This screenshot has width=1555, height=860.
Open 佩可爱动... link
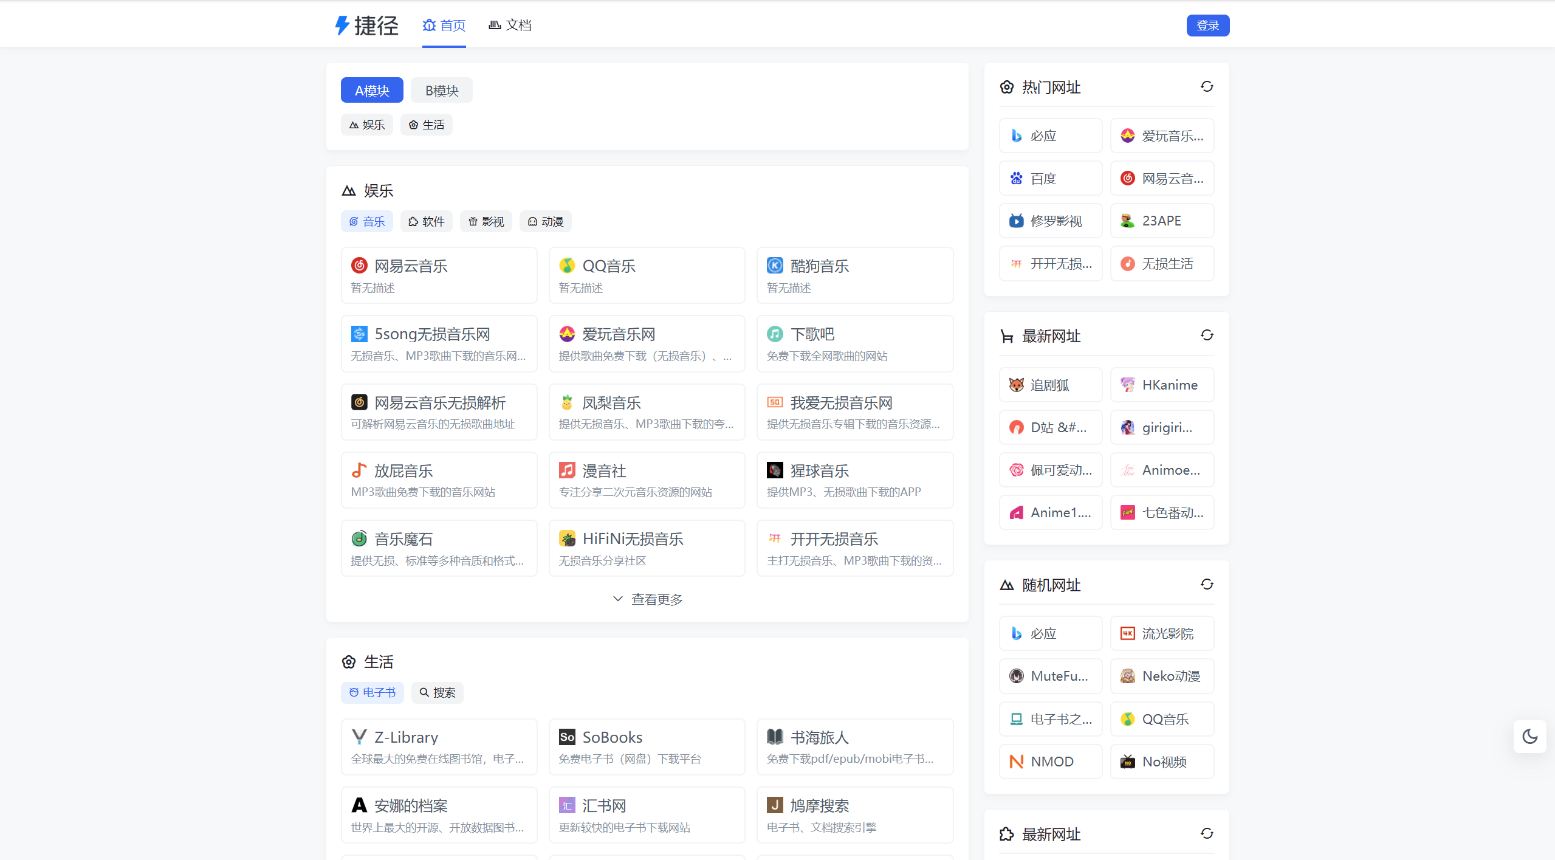pyautogui.click(x=1051, y=470)
